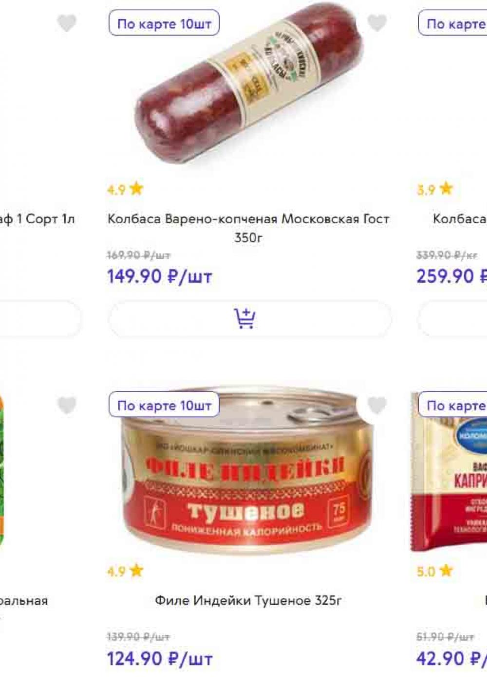Click the 149.90 ₽/шт price
The width and height of the screenshot is (487, 681).
tap(160, 276)
